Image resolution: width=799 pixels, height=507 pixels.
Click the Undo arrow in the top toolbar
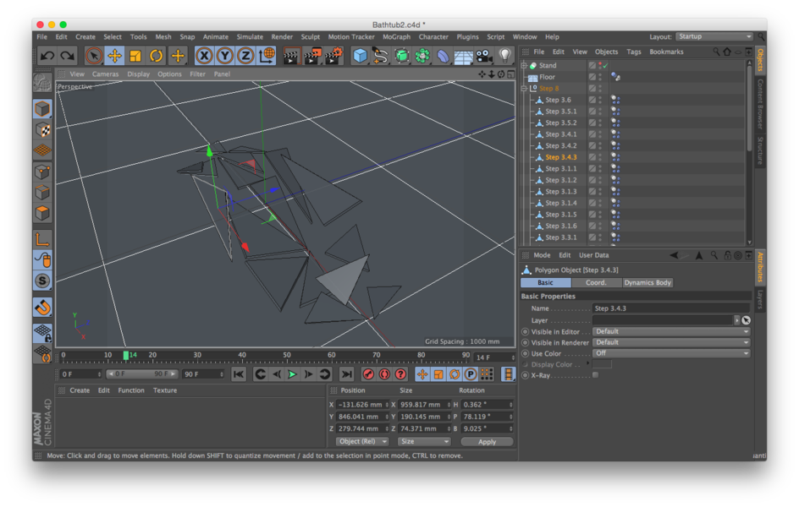point(47,56)
